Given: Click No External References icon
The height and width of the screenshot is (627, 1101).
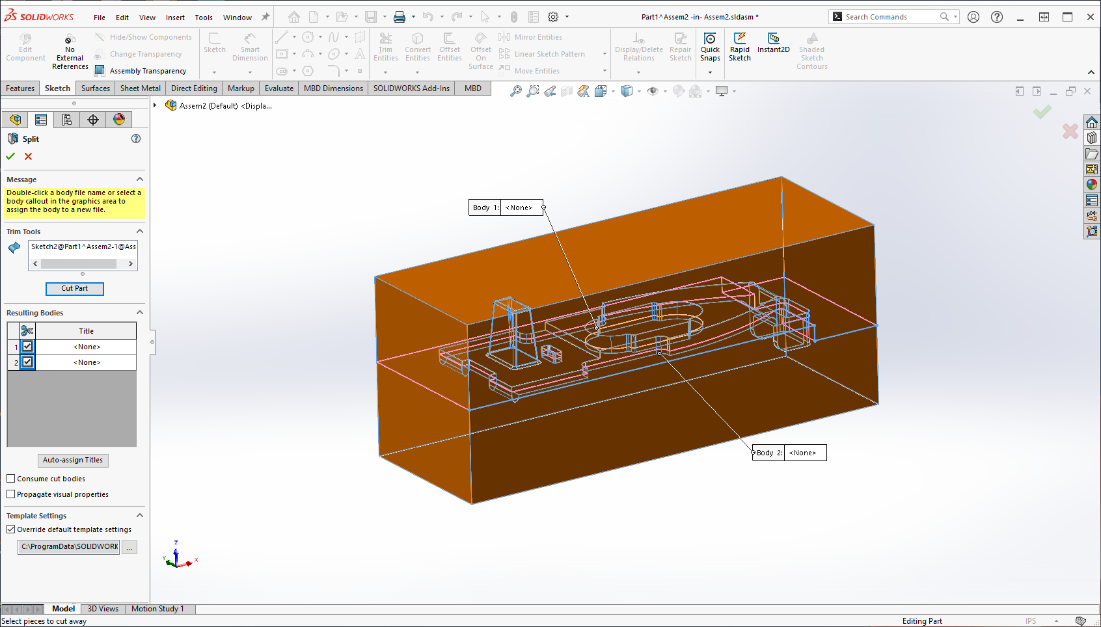Looking at the screenshot, I should (70, 39).
